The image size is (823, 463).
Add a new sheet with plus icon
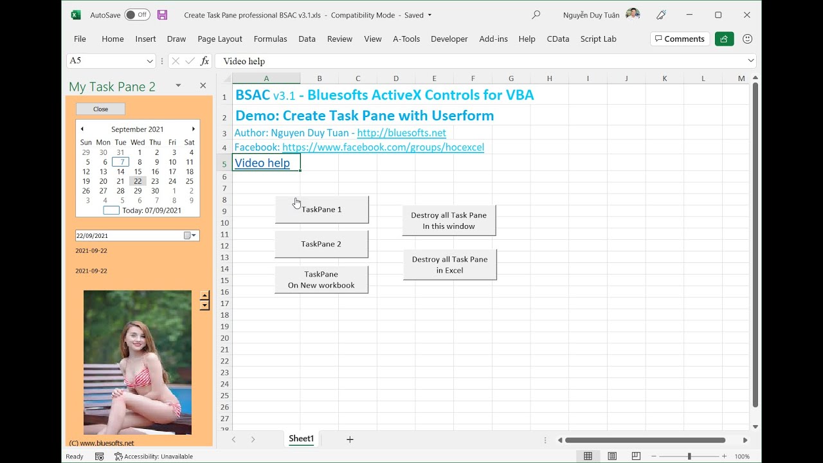tap(350, 440)
